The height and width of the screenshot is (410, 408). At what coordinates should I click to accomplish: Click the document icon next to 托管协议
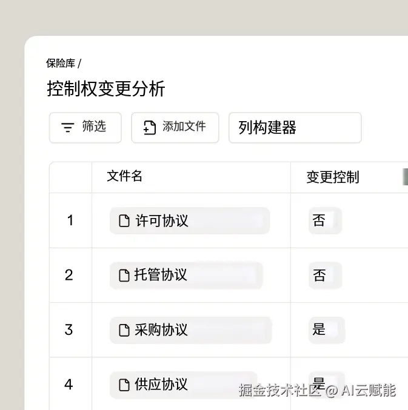pyautogui.click(x=124, y=276)
